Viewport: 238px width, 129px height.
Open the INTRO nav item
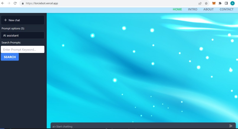[193, 9]
